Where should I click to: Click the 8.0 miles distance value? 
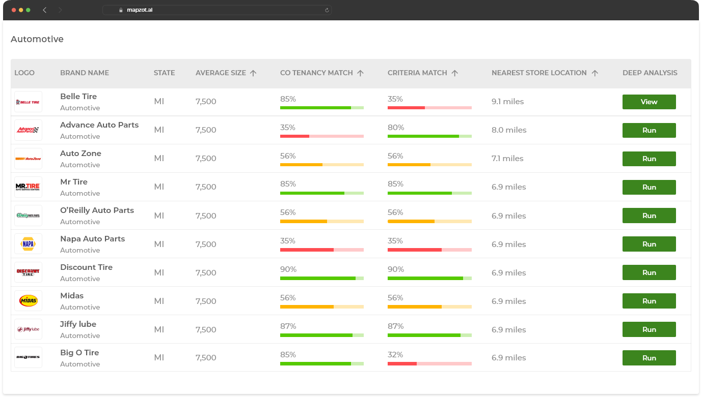pos(509,130)
